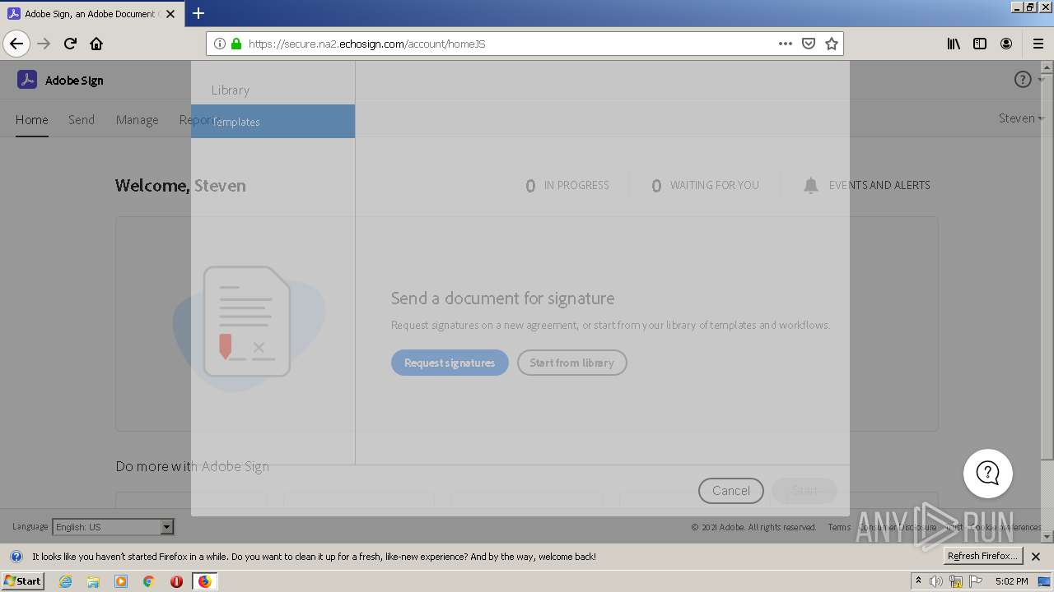Click the Action Center flag tray icon
This screenshot has width=1054, height=592.
point(976,581)
